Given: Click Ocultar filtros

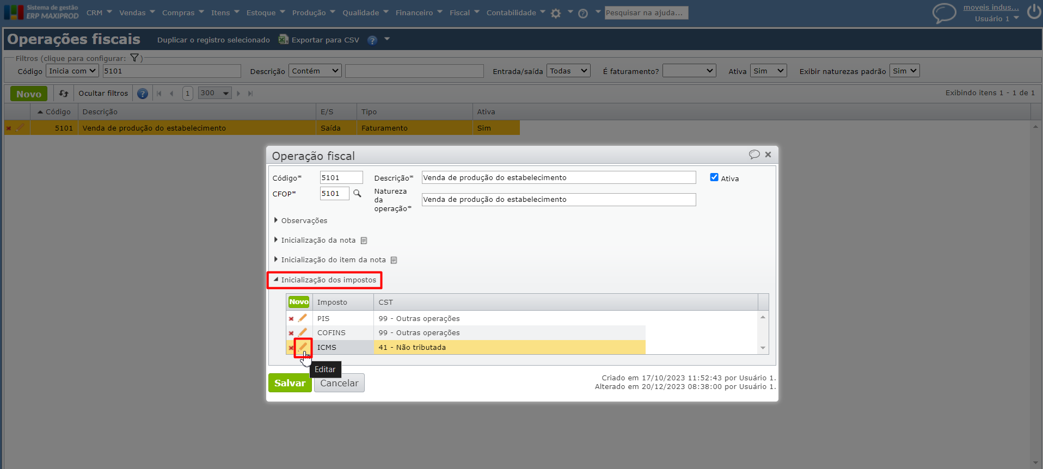Looking at the screenshot, I should 103,93.
